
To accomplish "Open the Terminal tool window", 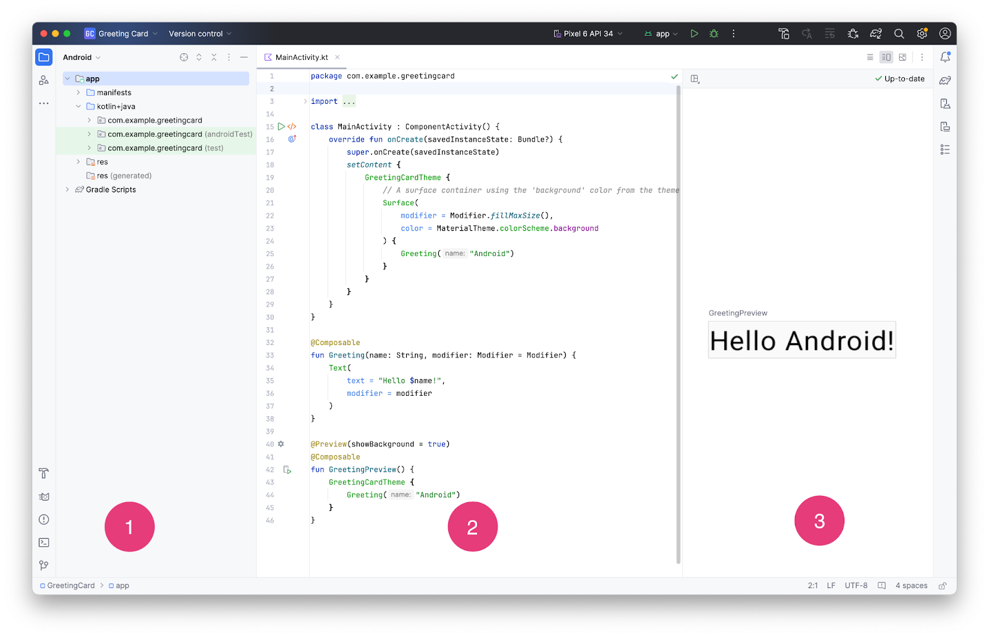I will 44,542.
